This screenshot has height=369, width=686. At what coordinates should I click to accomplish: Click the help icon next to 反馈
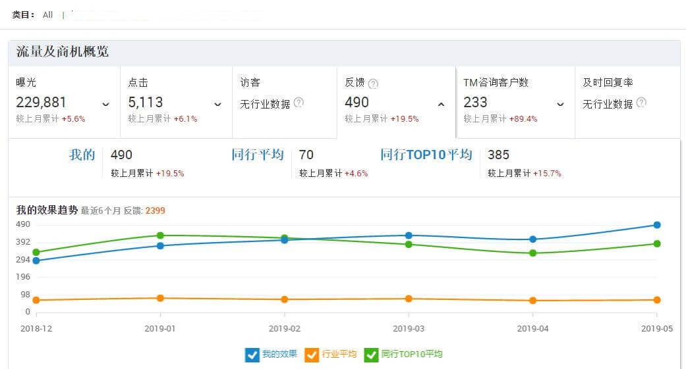pos(373,84)
